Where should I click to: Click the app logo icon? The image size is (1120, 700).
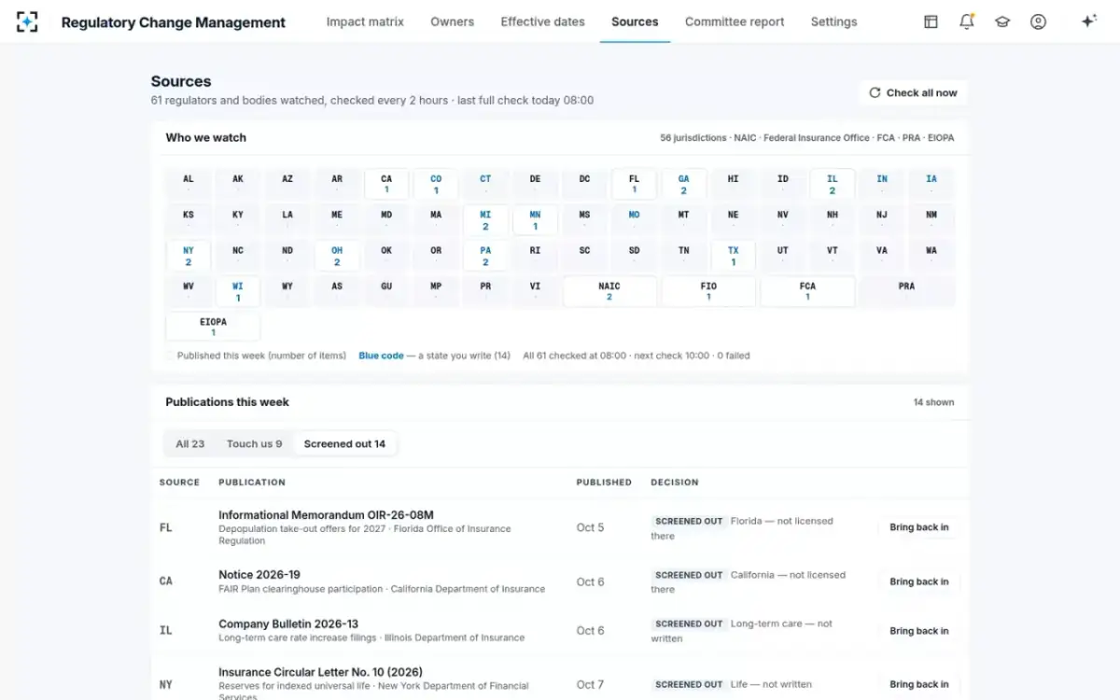[27, 21]
